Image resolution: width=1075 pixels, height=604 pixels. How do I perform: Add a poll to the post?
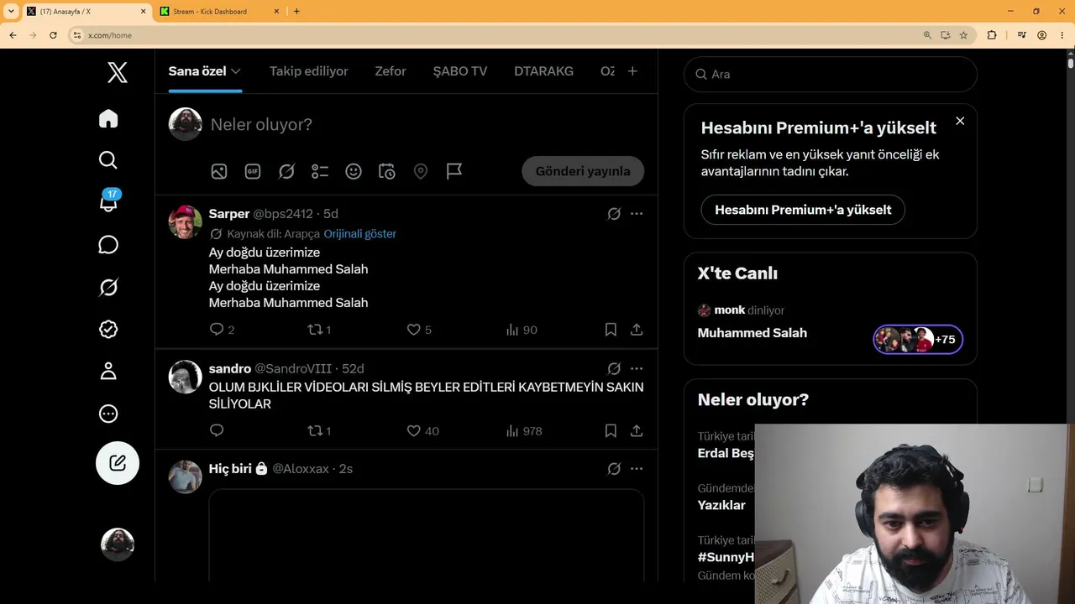[x=320, y=171]
